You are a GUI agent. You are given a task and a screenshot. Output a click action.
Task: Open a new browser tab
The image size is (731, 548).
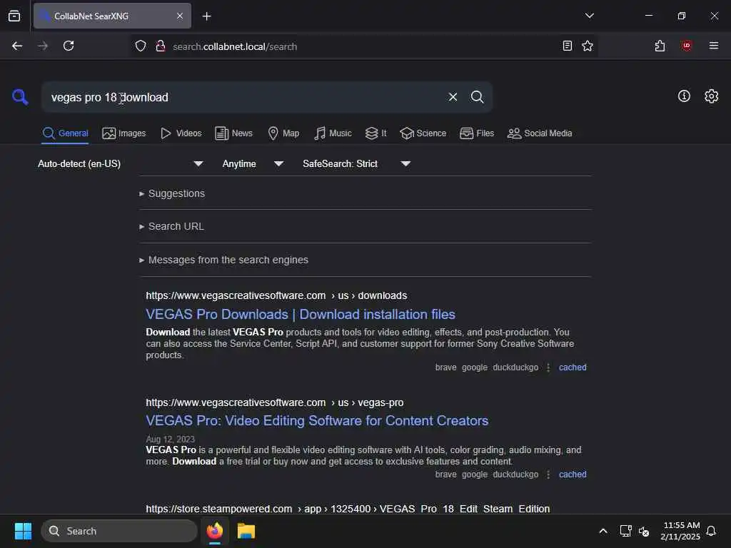click(207, 16)
